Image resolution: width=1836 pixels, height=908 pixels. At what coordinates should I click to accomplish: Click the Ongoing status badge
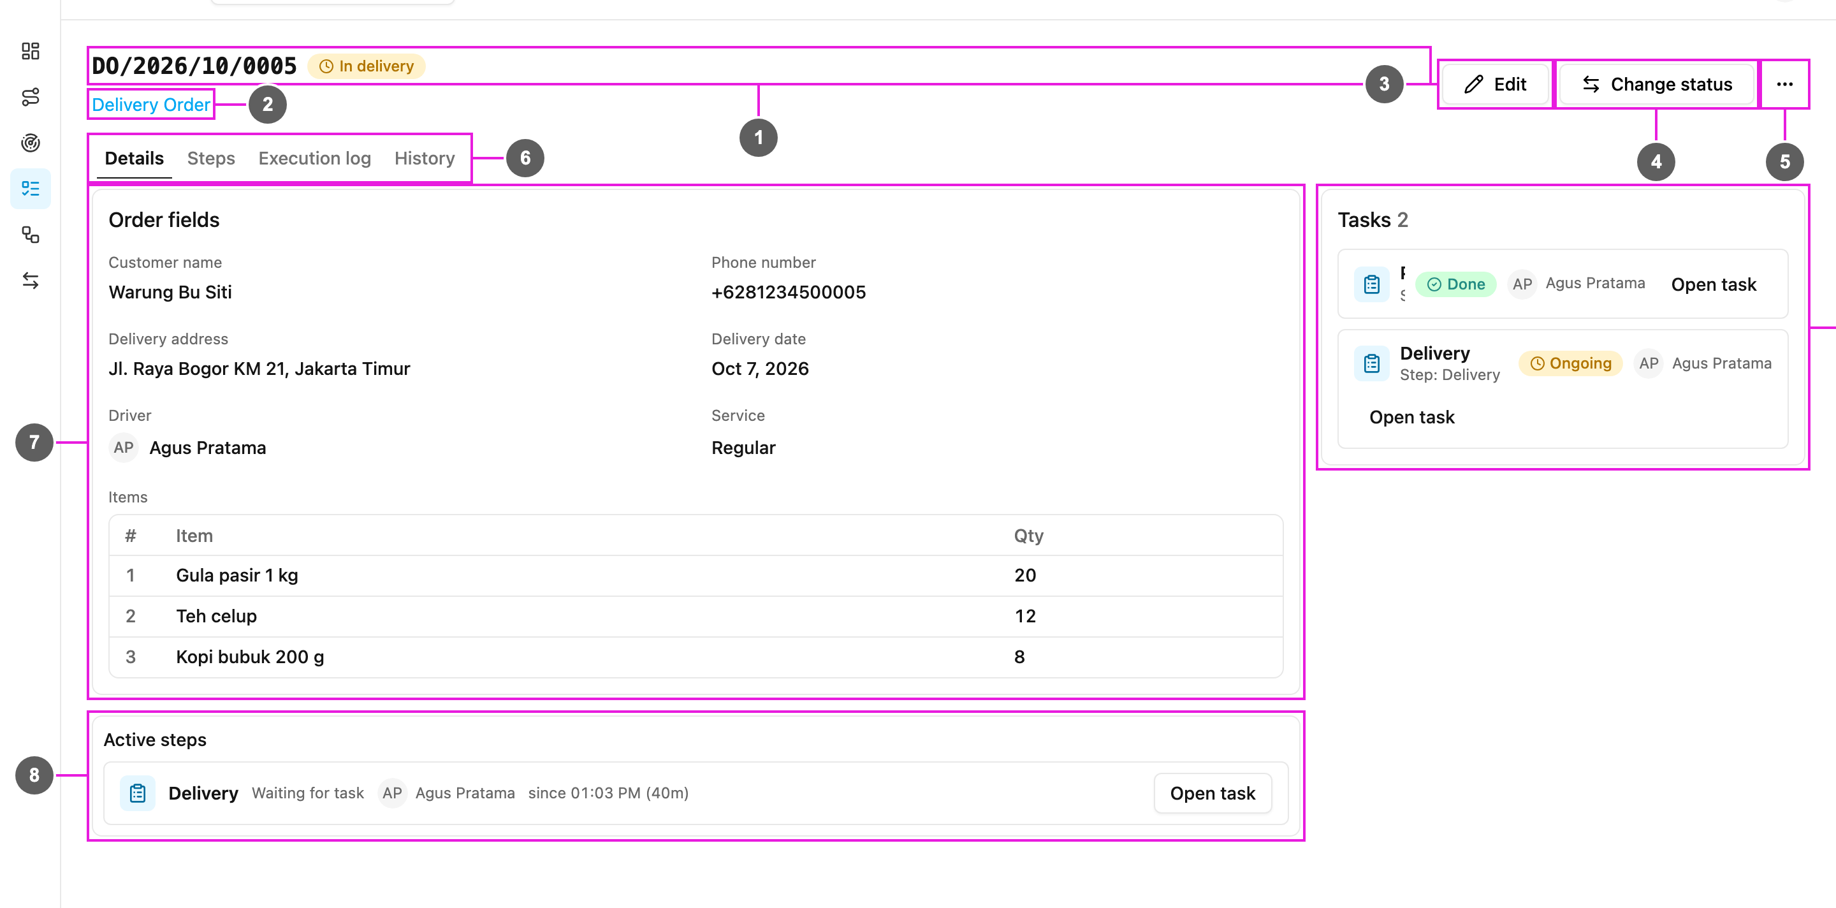coord(1570,363)
